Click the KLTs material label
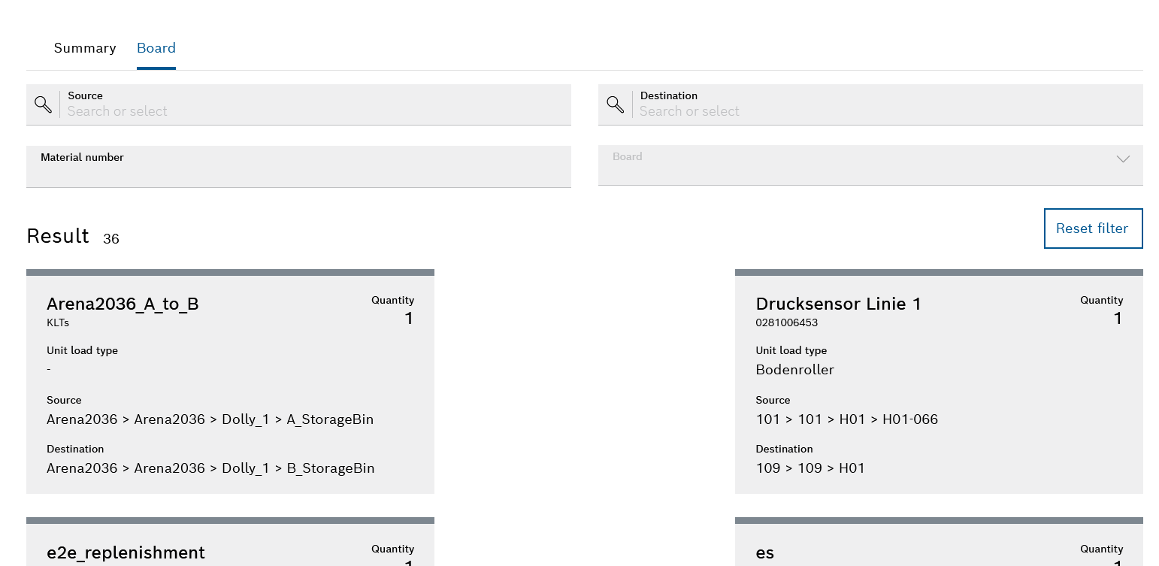Screen dimensions: 1159x566 pyautogui.click(x=58, y=323)
